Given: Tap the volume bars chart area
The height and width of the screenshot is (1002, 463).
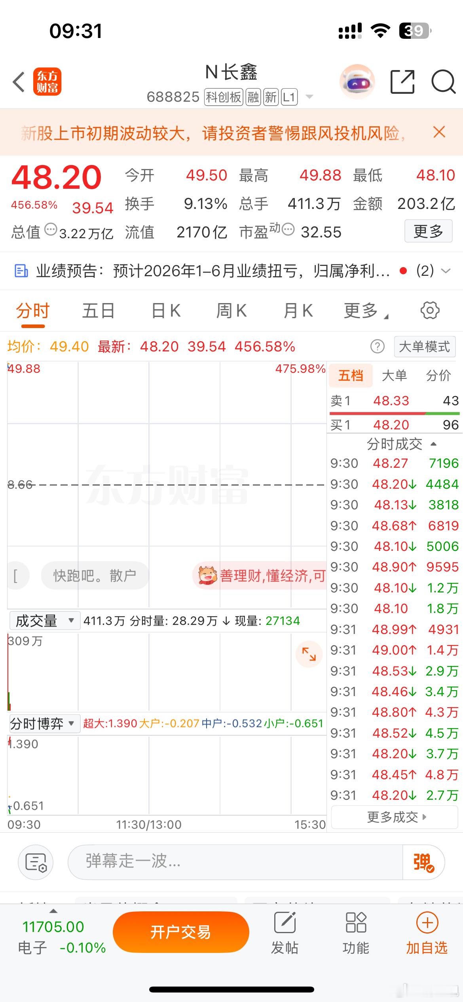Looking at the screenshot, I should click(167, 672).
